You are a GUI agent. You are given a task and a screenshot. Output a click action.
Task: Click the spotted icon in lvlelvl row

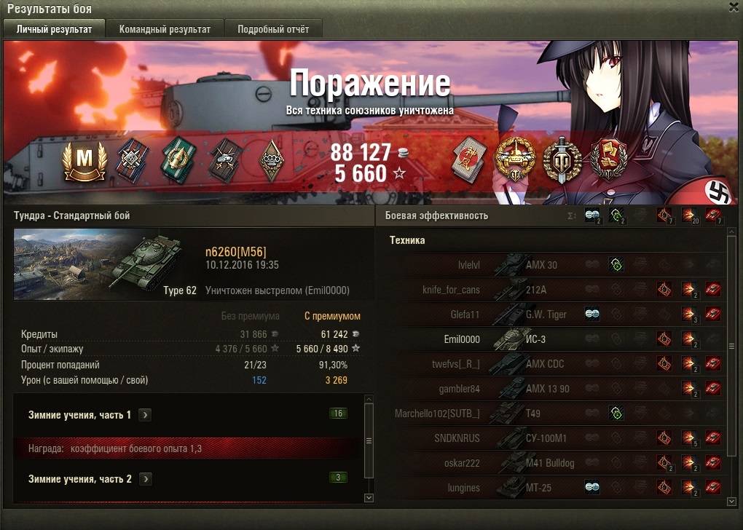(616, 265)
